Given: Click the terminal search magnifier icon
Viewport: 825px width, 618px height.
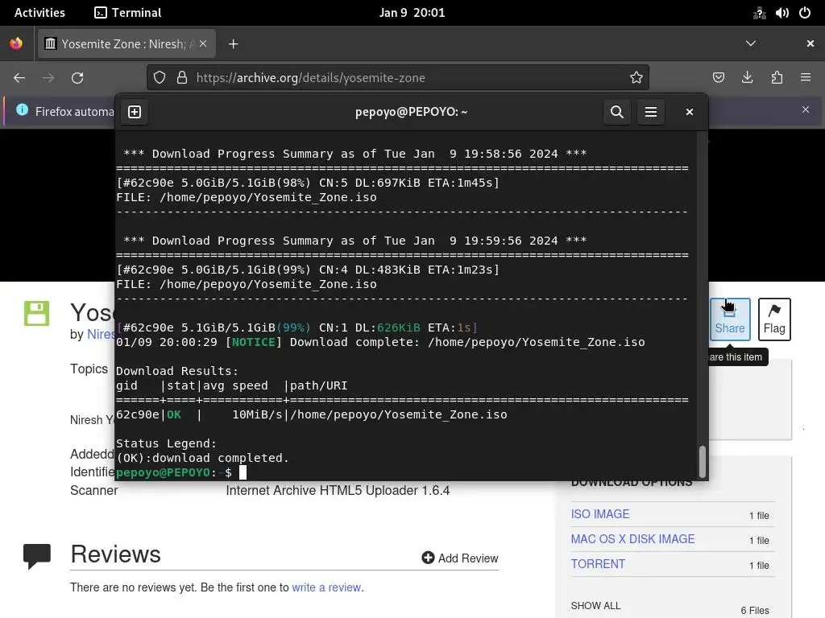Looking at the screenshot, I should click(x=616, y=112).
